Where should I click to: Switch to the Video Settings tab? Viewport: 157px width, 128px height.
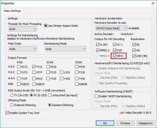[x=13, y=11]
